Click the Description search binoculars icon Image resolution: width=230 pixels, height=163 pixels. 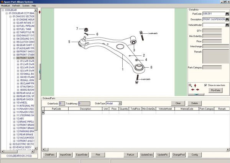(x=227, y=19)
